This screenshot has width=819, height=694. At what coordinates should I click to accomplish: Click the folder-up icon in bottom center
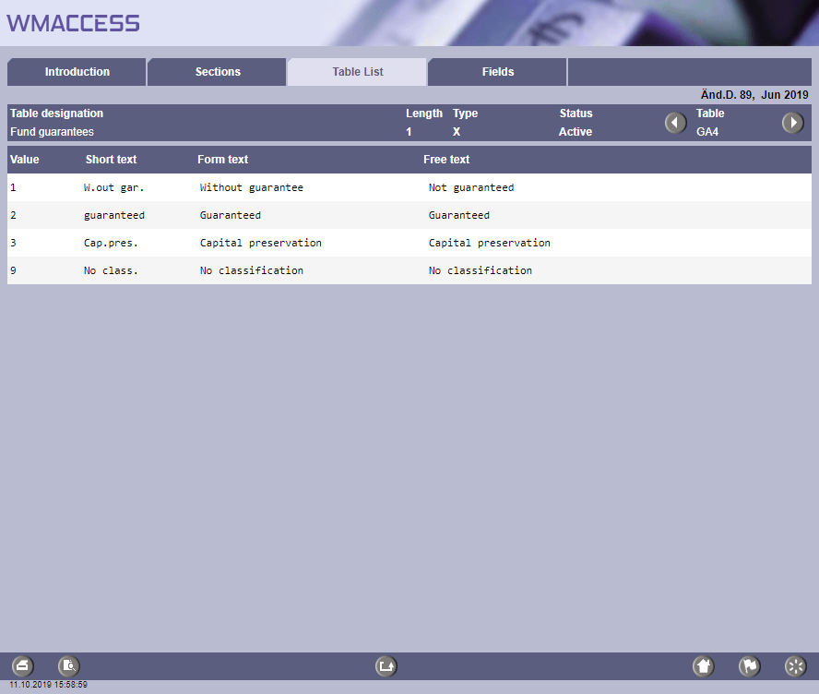click(386, 665)
